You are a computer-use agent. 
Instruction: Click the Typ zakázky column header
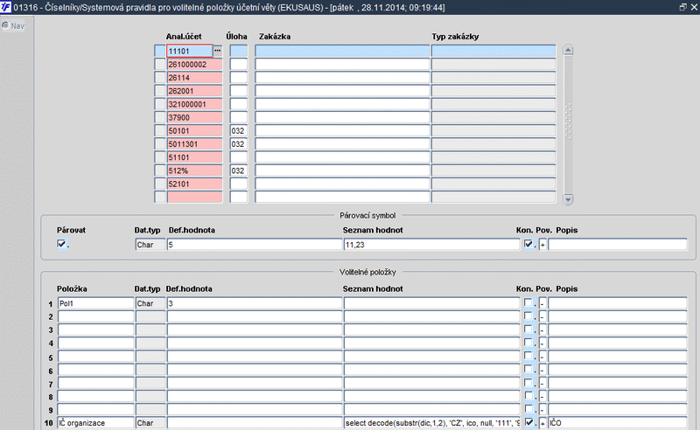(455, 36)
